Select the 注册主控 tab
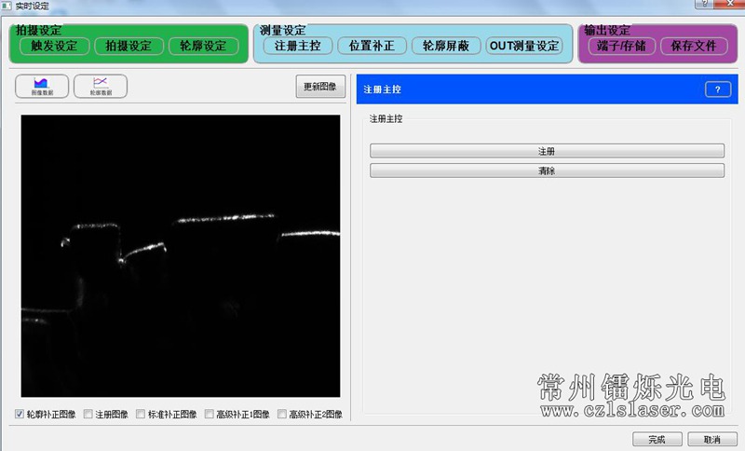This screenshot has height=451, width=745. pos(298,46)
